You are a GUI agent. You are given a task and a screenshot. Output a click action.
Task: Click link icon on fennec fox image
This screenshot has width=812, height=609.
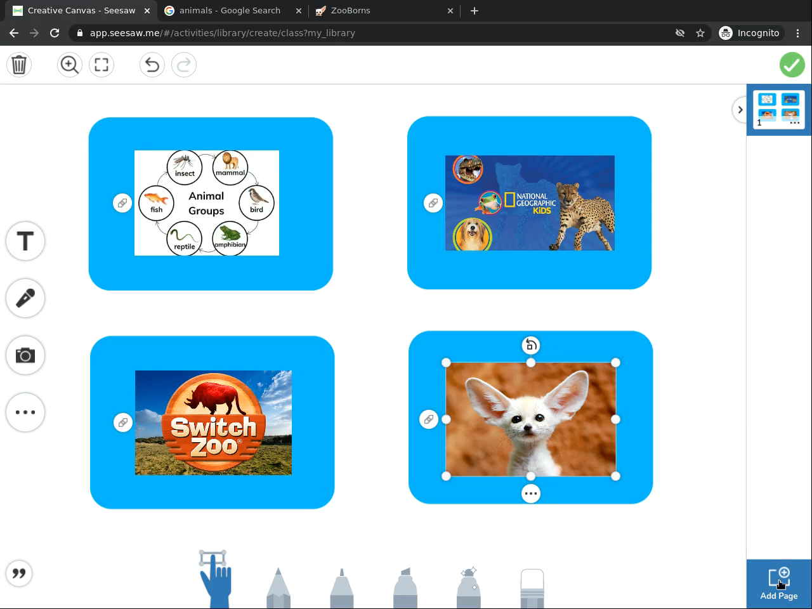pos(429,419)
